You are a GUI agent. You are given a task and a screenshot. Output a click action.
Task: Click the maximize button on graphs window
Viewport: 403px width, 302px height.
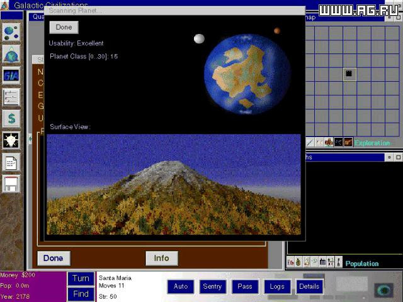(398, 157)
